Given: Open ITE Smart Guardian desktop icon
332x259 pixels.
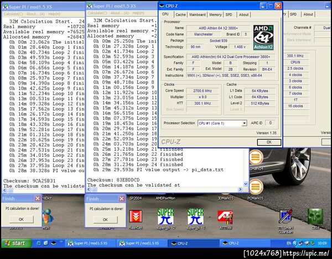Looking at the screenshot, I should click(286, 216).
